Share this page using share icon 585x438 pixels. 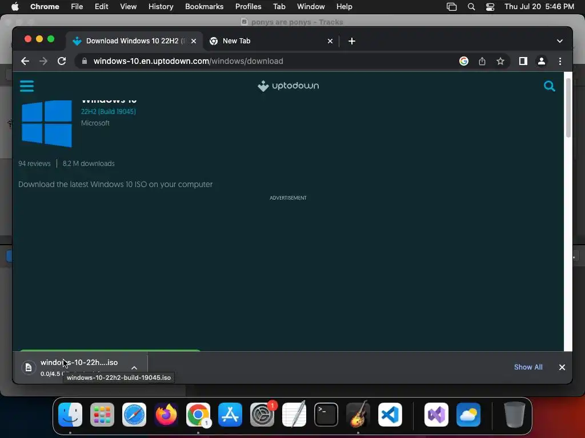point(482,61)
